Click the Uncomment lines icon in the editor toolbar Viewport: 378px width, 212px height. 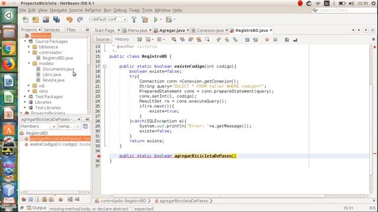click(295, 39)
